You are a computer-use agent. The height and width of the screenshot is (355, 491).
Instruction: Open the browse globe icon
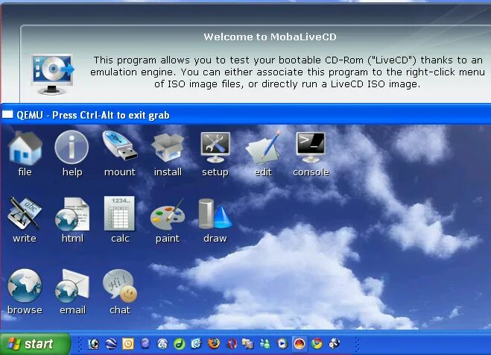coord(25,286)
